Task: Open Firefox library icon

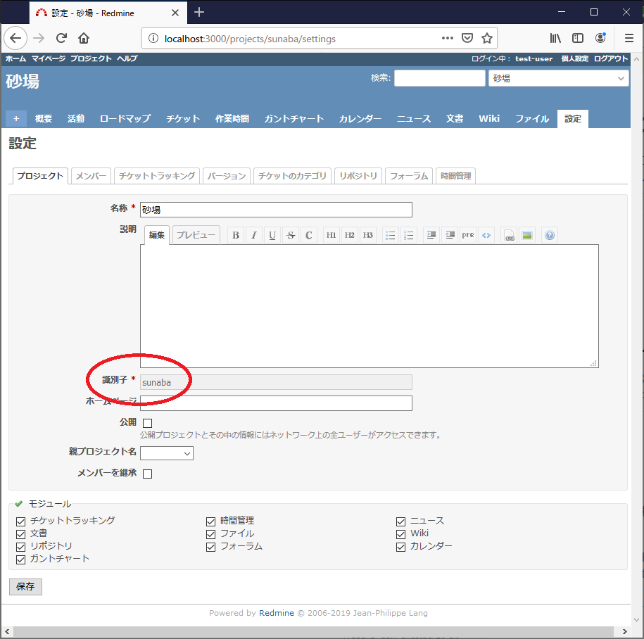Action: 555,38
